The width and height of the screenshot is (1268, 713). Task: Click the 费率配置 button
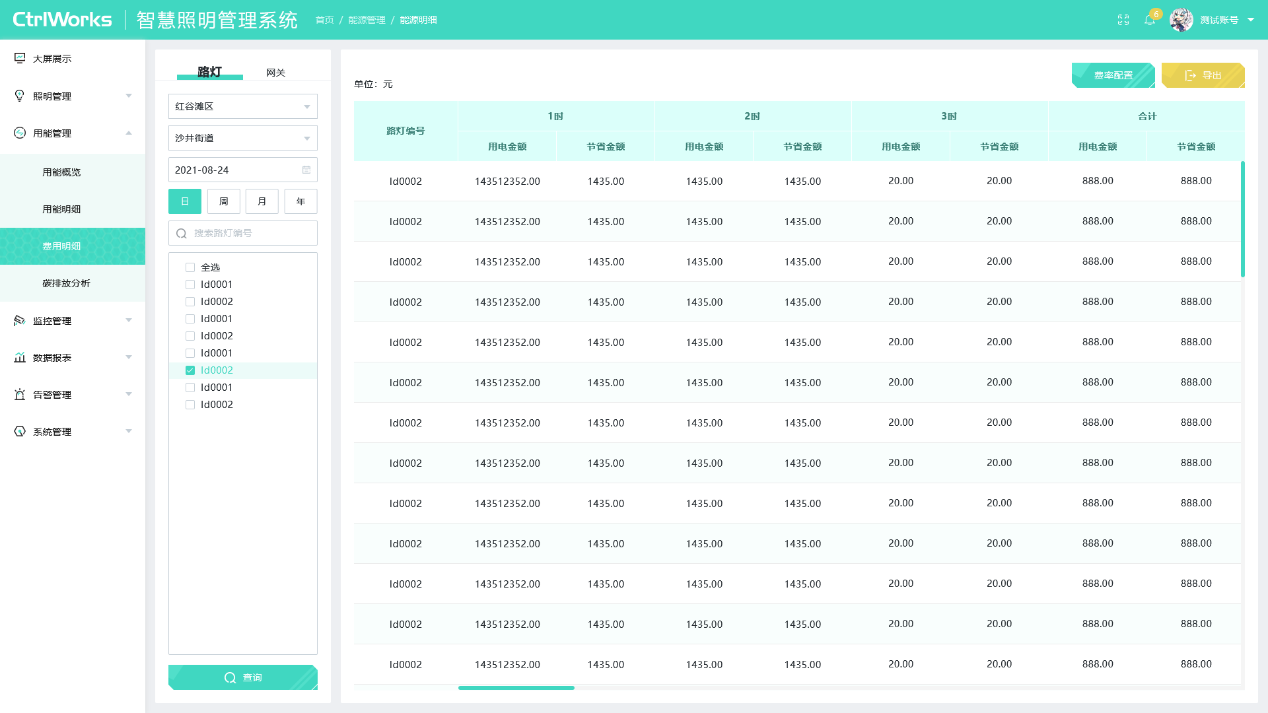[x=1113, y=75]
